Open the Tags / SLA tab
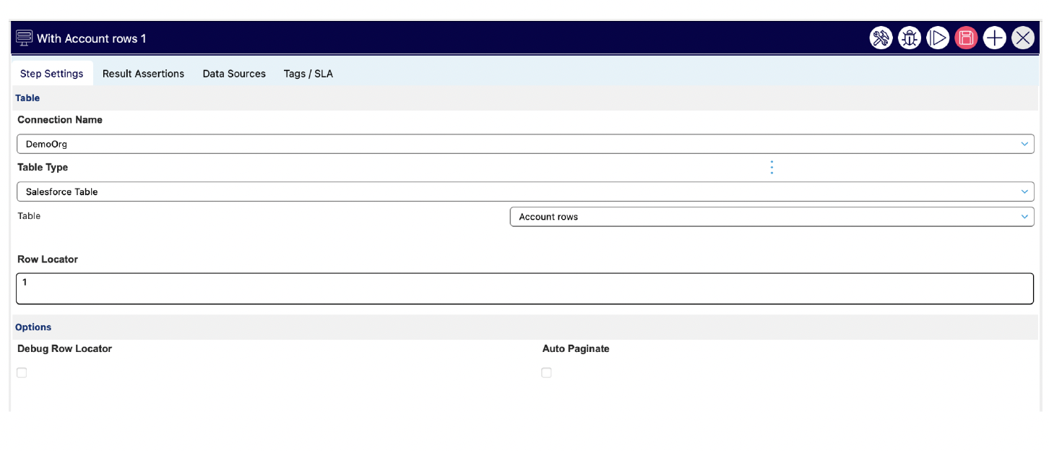 pyautogui.click(x=308, y=74)
